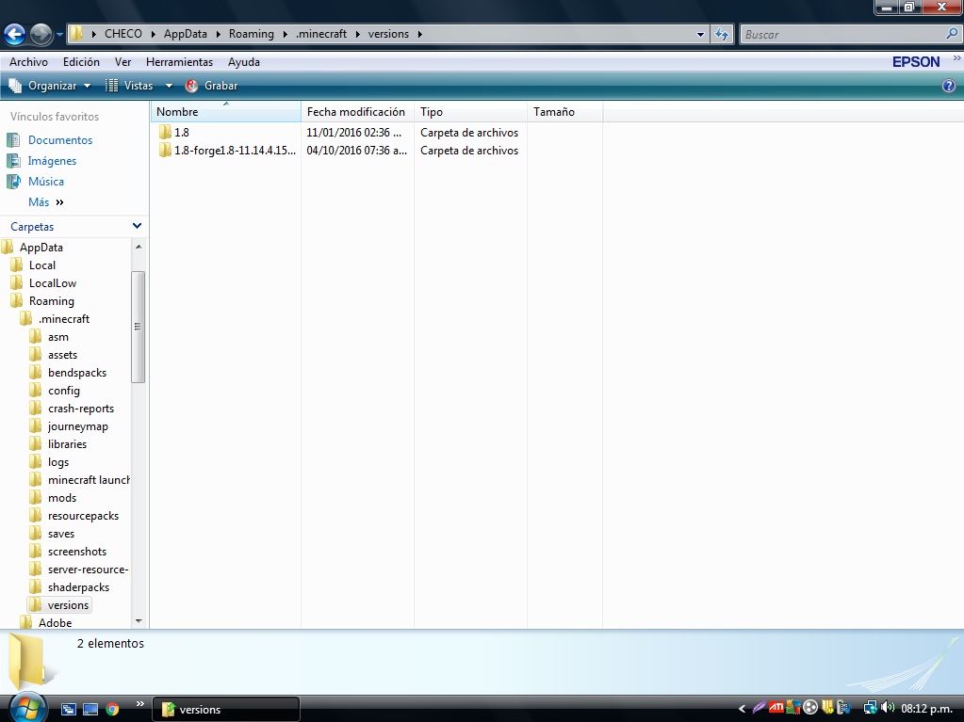Image resolution: width=964 pixels, height=722 pixels.
Task: Go back with the Back arrow button
Action: pyautogui.click(x=15, y=35)
